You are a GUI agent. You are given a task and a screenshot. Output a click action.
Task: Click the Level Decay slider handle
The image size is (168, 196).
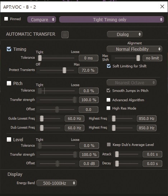(117, 164)
